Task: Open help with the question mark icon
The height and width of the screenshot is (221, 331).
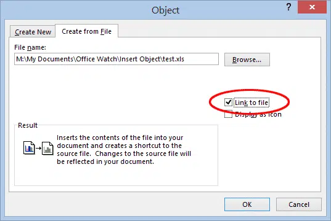Action: (x=288, y=7)
